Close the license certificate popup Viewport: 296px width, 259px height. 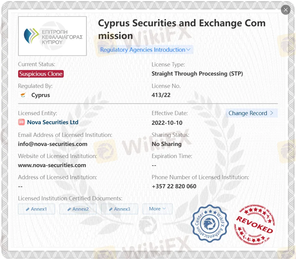tap(286, 10)
